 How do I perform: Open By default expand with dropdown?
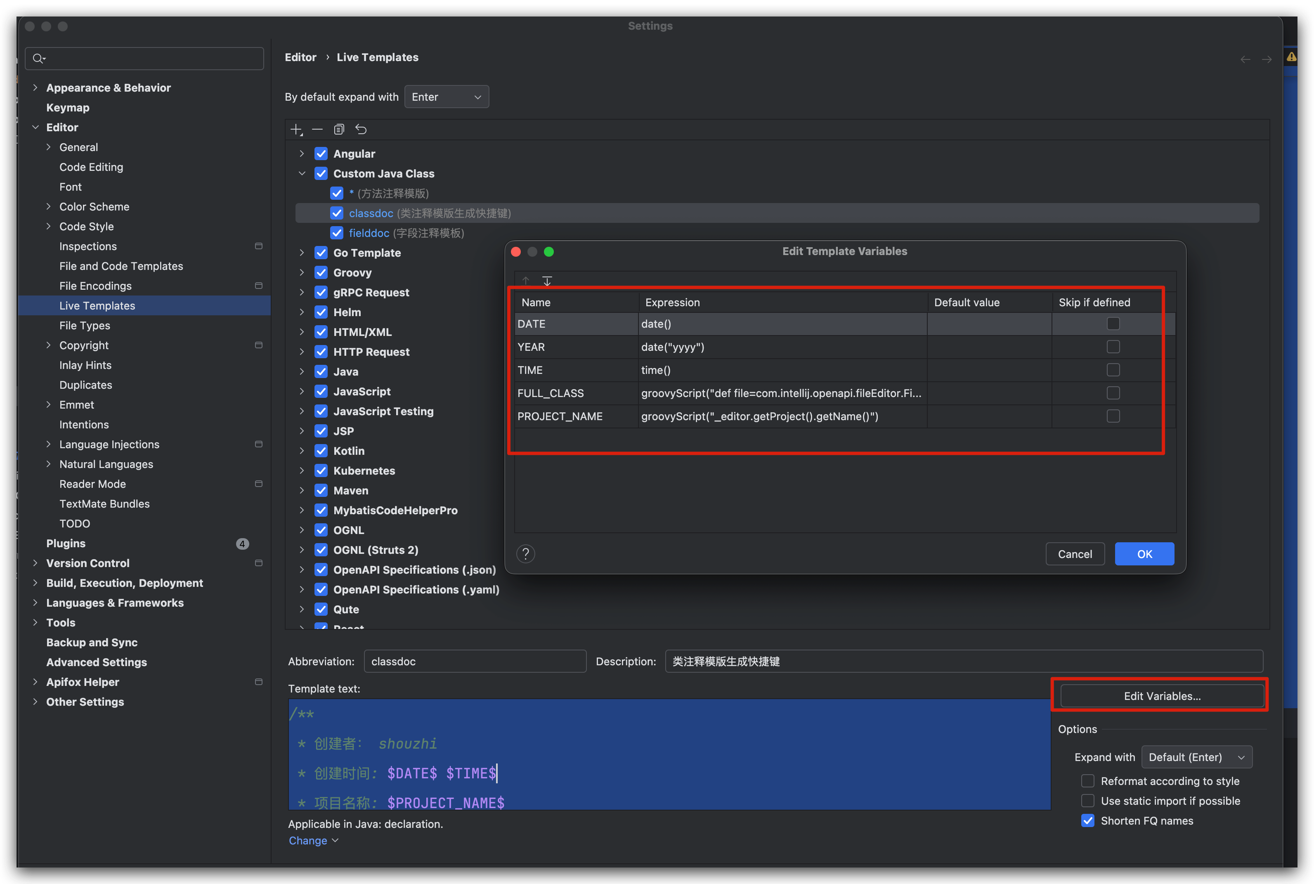[x=447, y=97]
